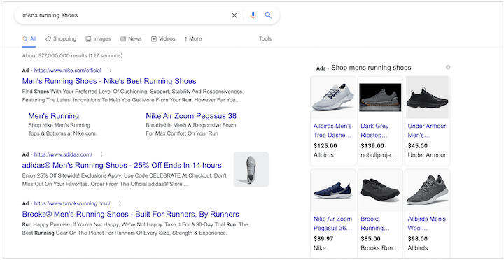The width and height of the screenshot is (504, 260).
Task: Switch to the Images tab
Action: (x=99, y=39)
